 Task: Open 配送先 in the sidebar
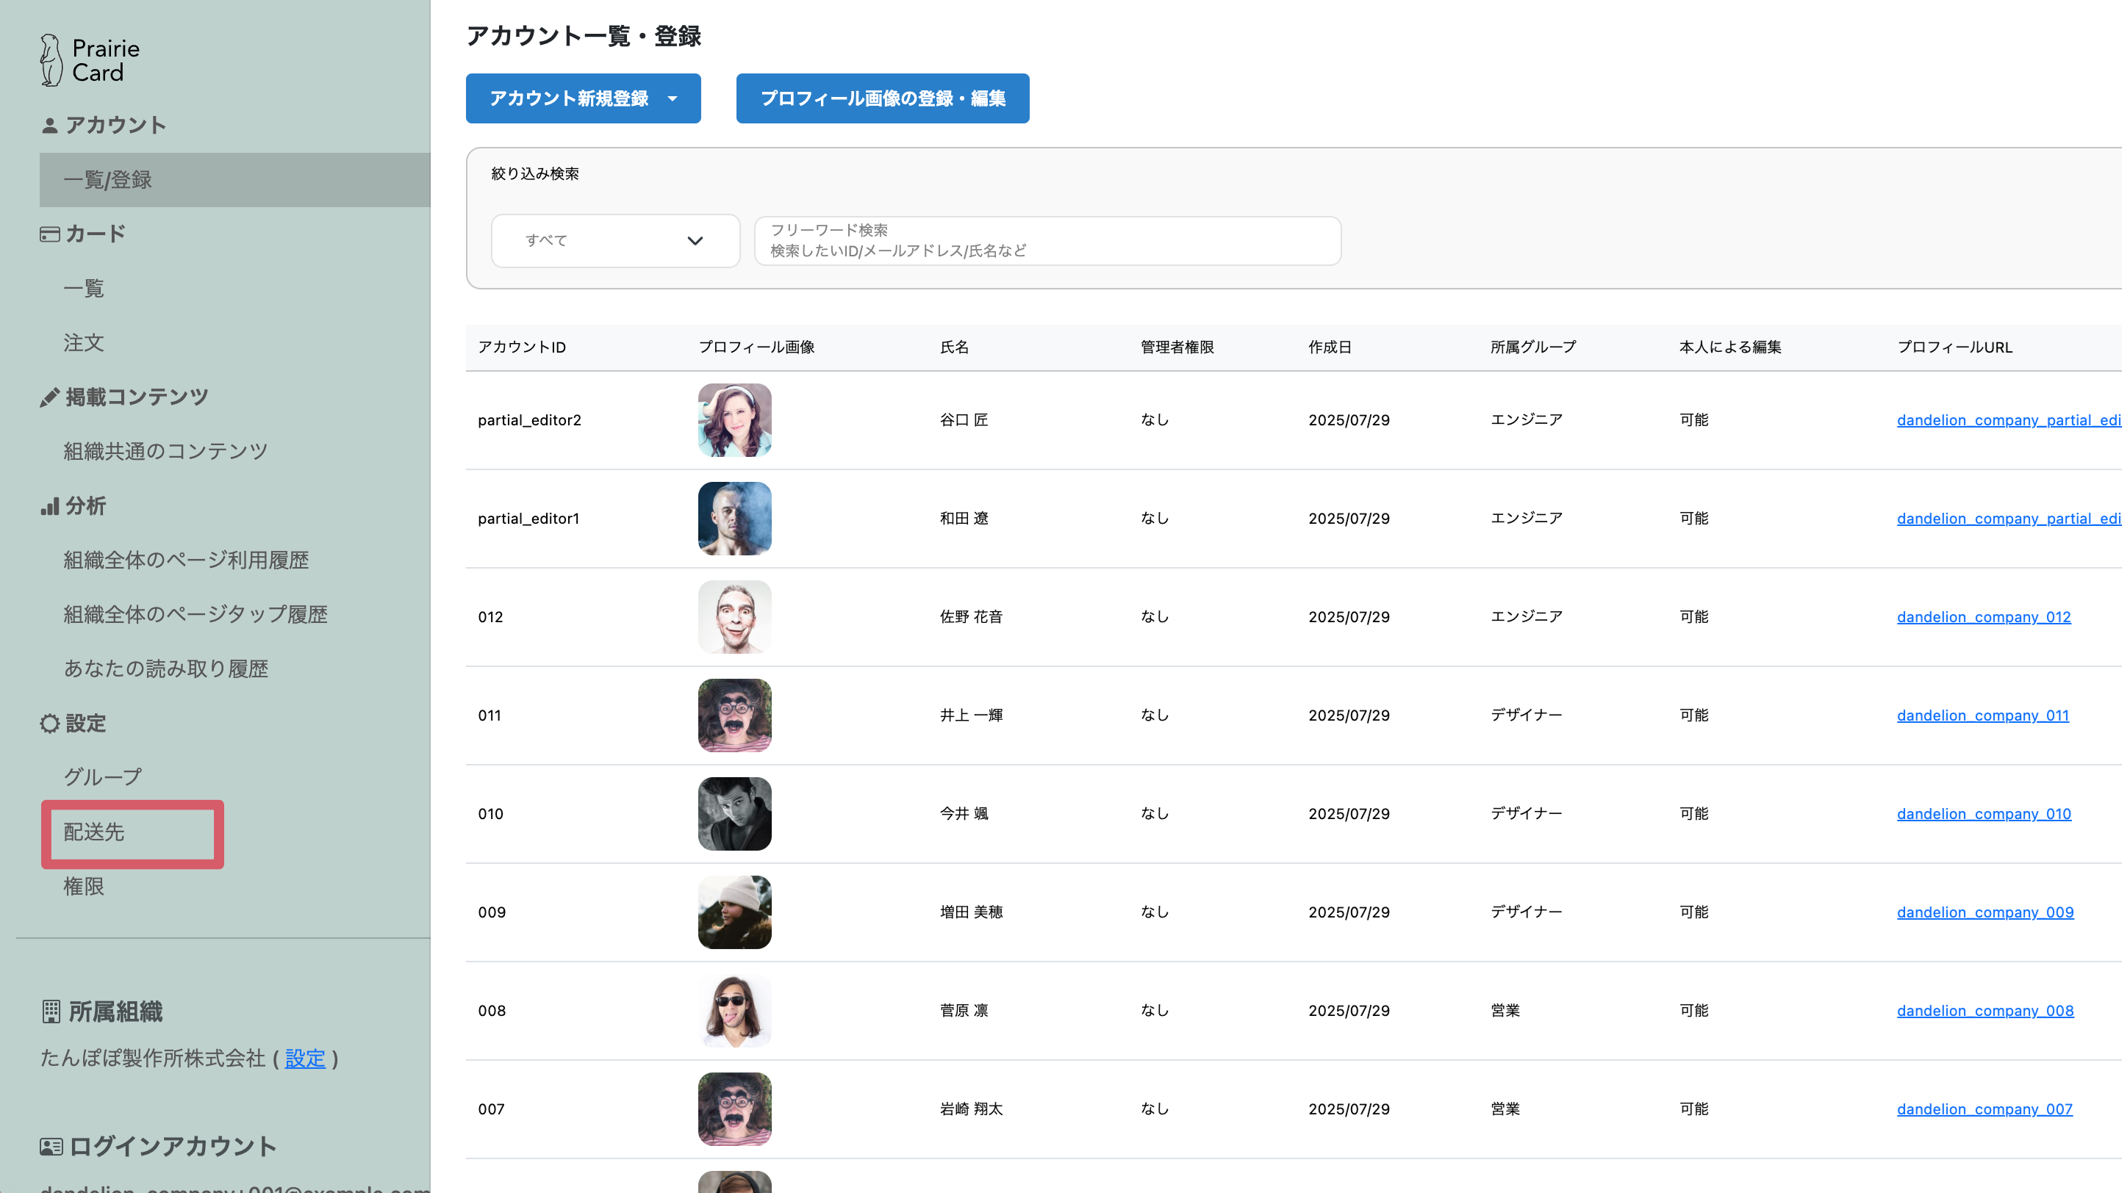(94, 832)
